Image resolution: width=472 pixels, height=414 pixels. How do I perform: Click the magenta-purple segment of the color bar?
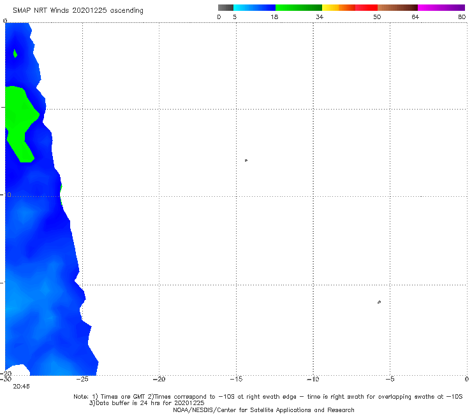click(441, 8)
